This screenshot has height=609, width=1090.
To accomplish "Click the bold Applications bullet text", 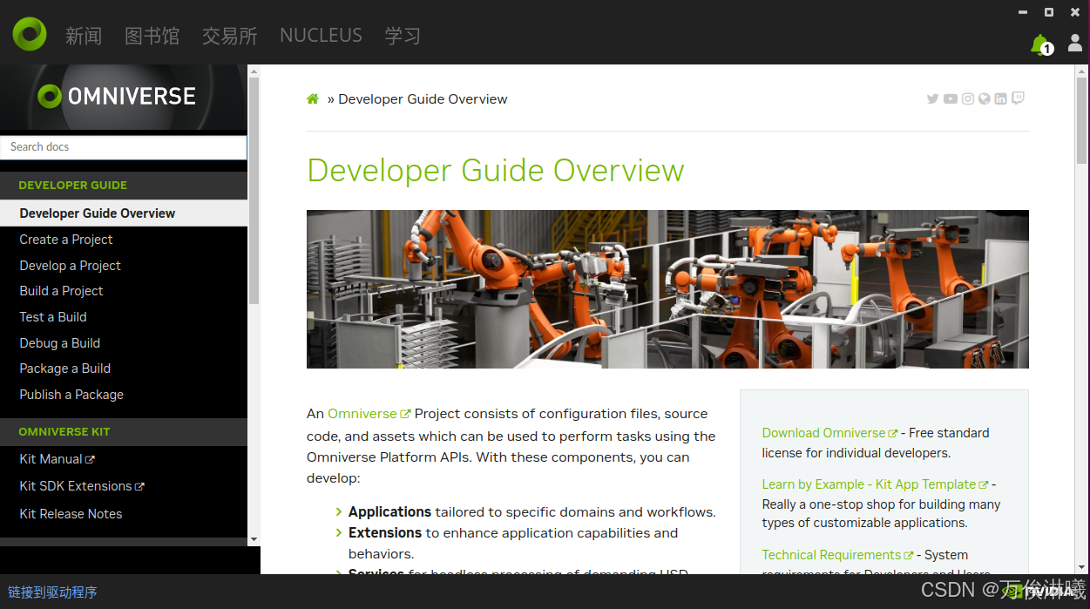I will tap(390, 512).
